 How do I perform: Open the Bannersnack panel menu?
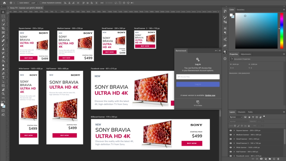click(x=220, y=51)
